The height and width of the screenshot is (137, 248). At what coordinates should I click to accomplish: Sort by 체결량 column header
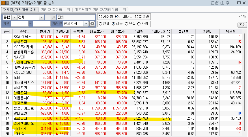click(231, 31)
